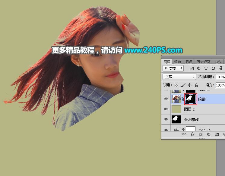The image size is (225, 176).
Task: Click the layers panel resize grip
Action: point(202,138)
